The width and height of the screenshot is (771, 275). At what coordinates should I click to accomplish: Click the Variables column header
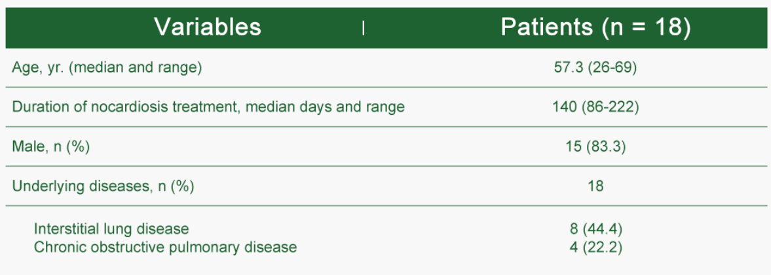[207, 27]
